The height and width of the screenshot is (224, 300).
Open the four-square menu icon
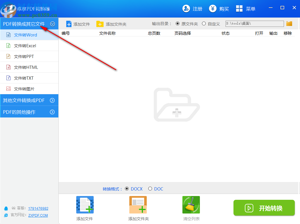pos(239,9)
